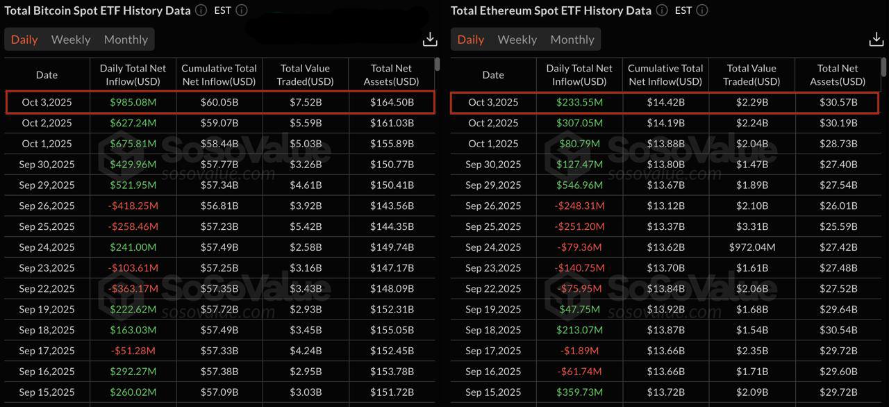Open info icon beside Ethereum ETF title
Image resolution: width=889 pixels, height=407 pixels.
point(662,10)
